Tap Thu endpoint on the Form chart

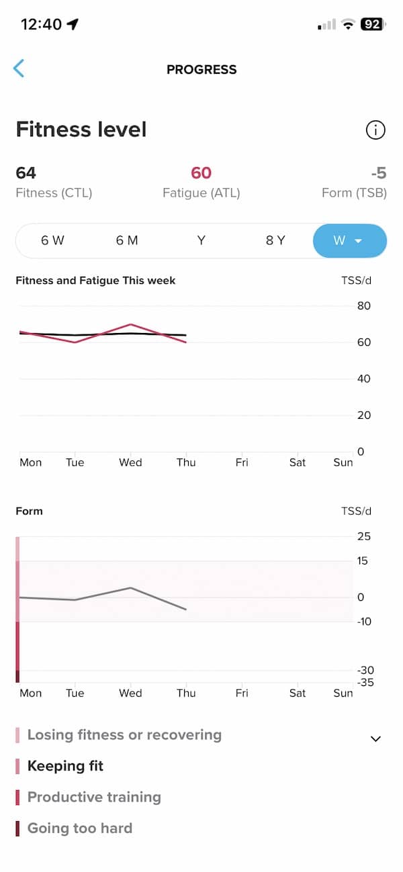tap(185, 609)
